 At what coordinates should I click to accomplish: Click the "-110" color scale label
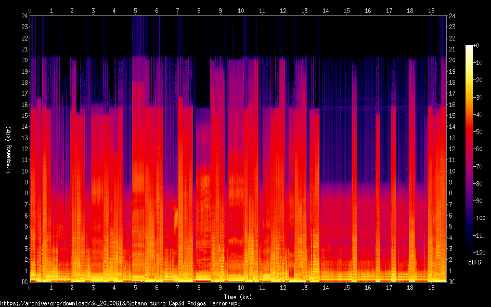point(479,236)
